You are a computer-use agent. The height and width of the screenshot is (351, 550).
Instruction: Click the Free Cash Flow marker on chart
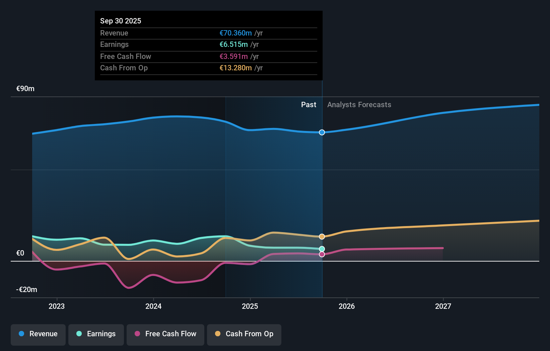pos(322,254)
